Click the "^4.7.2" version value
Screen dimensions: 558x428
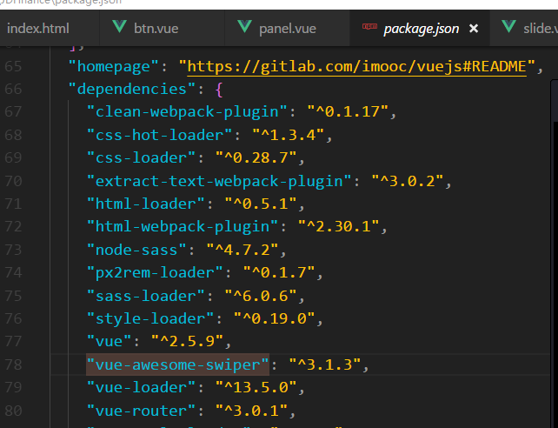coord(242,250)
